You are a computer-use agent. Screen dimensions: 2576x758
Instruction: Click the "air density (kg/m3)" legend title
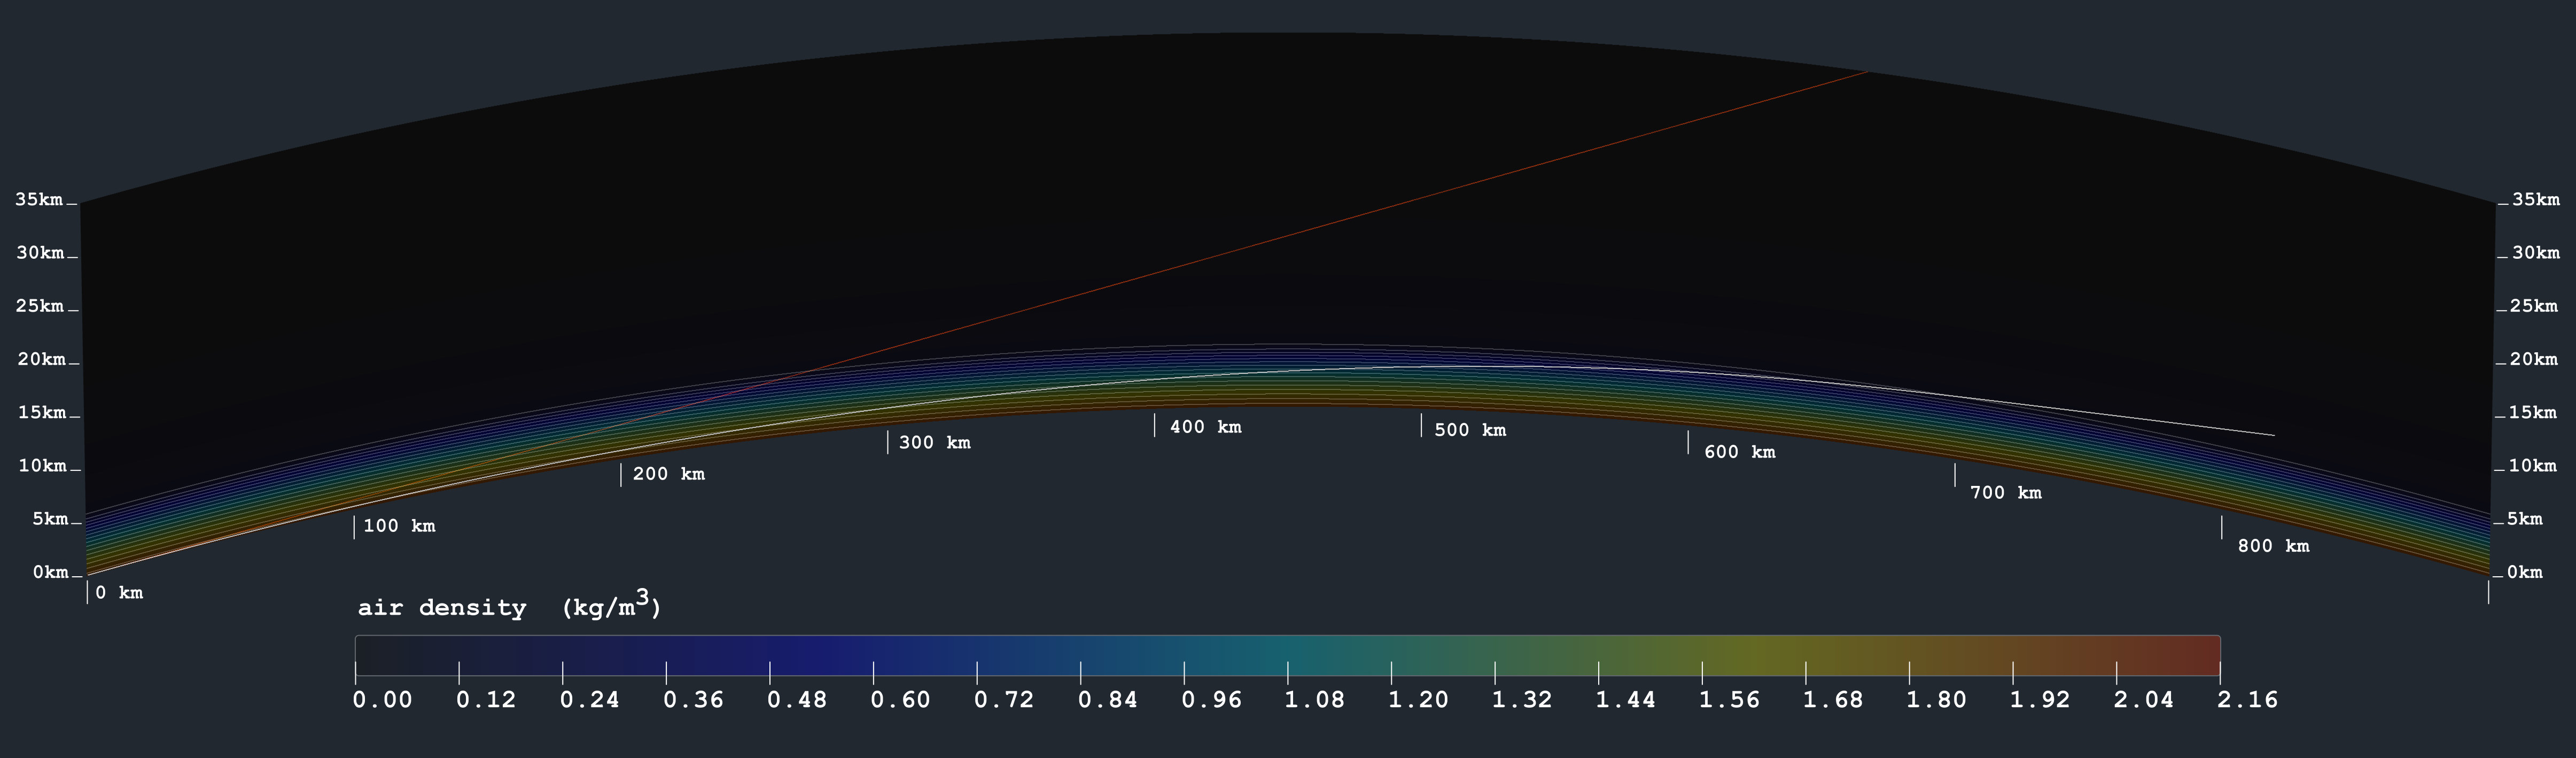click(x=509, y=606)
